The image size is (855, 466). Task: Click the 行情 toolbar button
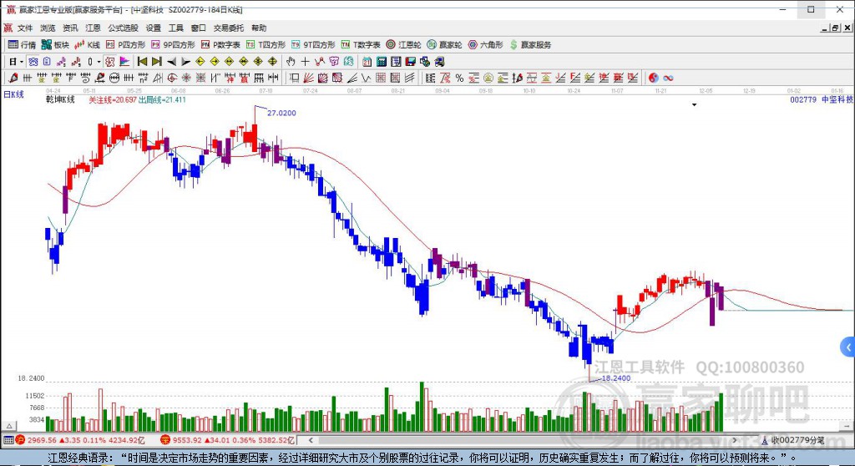(x=22, y=45)
